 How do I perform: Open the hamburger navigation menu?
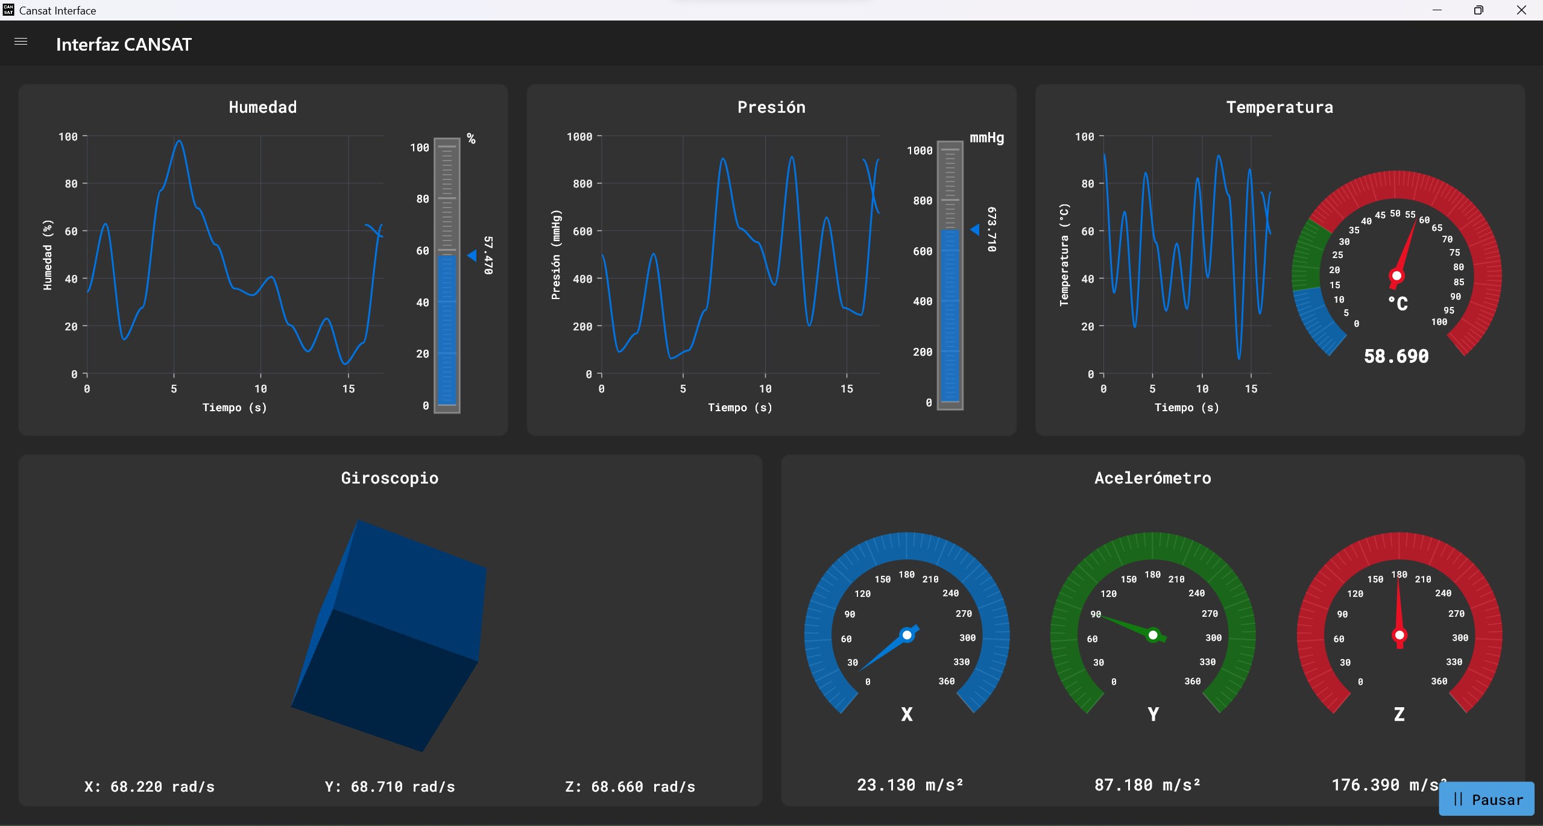pos(21,42)
